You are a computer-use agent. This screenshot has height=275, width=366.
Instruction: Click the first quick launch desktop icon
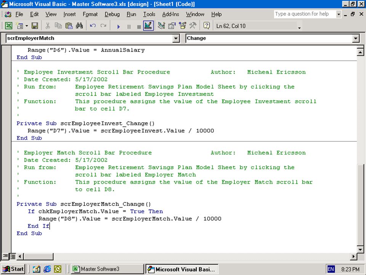click(37, 269)
